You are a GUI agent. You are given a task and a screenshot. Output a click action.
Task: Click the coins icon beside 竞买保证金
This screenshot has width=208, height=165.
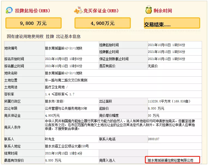point(78,10)
